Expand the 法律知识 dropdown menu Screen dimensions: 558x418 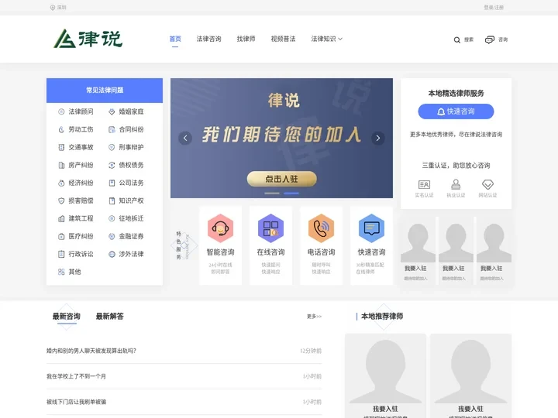tap(327, 39)
